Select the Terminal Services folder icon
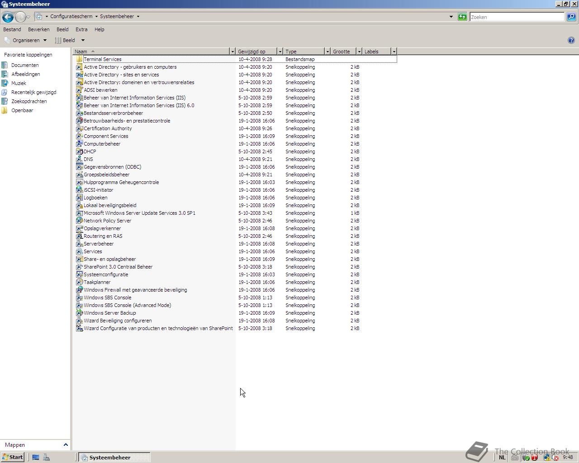 click(79, 59)
